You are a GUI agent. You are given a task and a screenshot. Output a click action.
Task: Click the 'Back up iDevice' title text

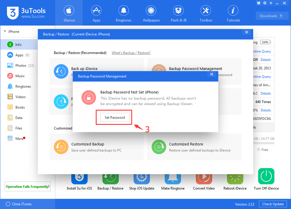point(84,69)
